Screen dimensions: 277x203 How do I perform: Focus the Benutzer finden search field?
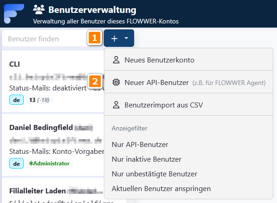44,39
